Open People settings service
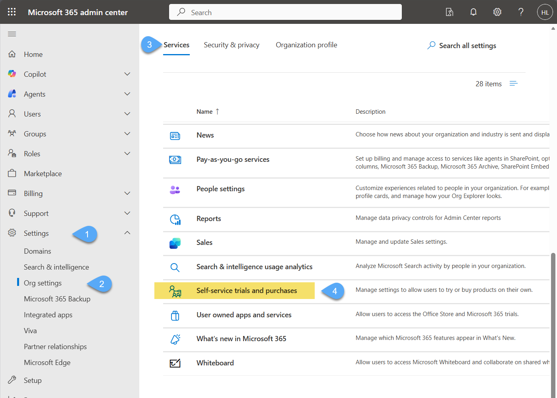Screen dimensions: 557x398 coord(220,189)
